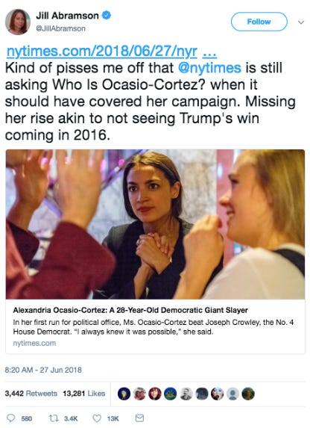Screen dimensions: 310x428
Task: Open last liker's avatar in row
Action: [248, 394]
